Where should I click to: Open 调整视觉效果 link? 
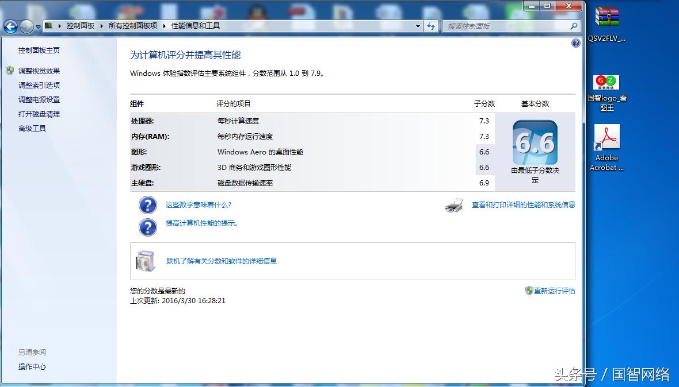click(39, 71)
